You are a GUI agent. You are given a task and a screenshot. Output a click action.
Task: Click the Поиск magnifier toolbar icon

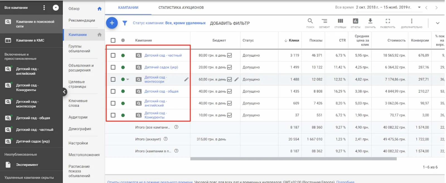(x=310, y=21)
